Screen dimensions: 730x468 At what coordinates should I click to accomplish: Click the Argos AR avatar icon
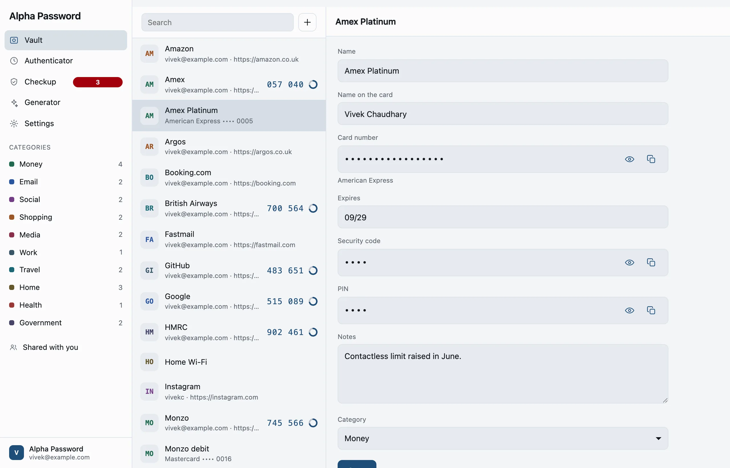(149, 146)
